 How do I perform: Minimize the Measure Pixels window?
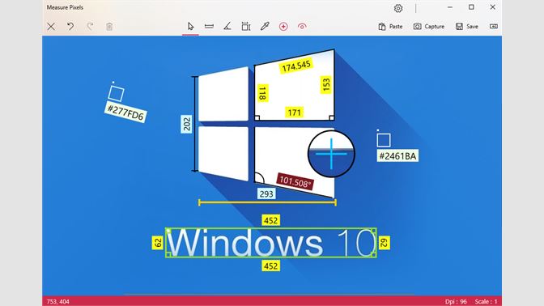[450, 7]
